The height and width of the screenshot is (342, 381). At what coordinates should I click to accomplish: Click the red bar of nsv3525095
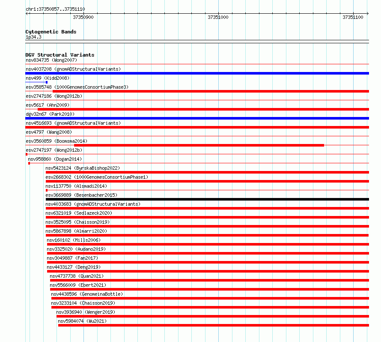pyautogui.click(x=207, y=226)
